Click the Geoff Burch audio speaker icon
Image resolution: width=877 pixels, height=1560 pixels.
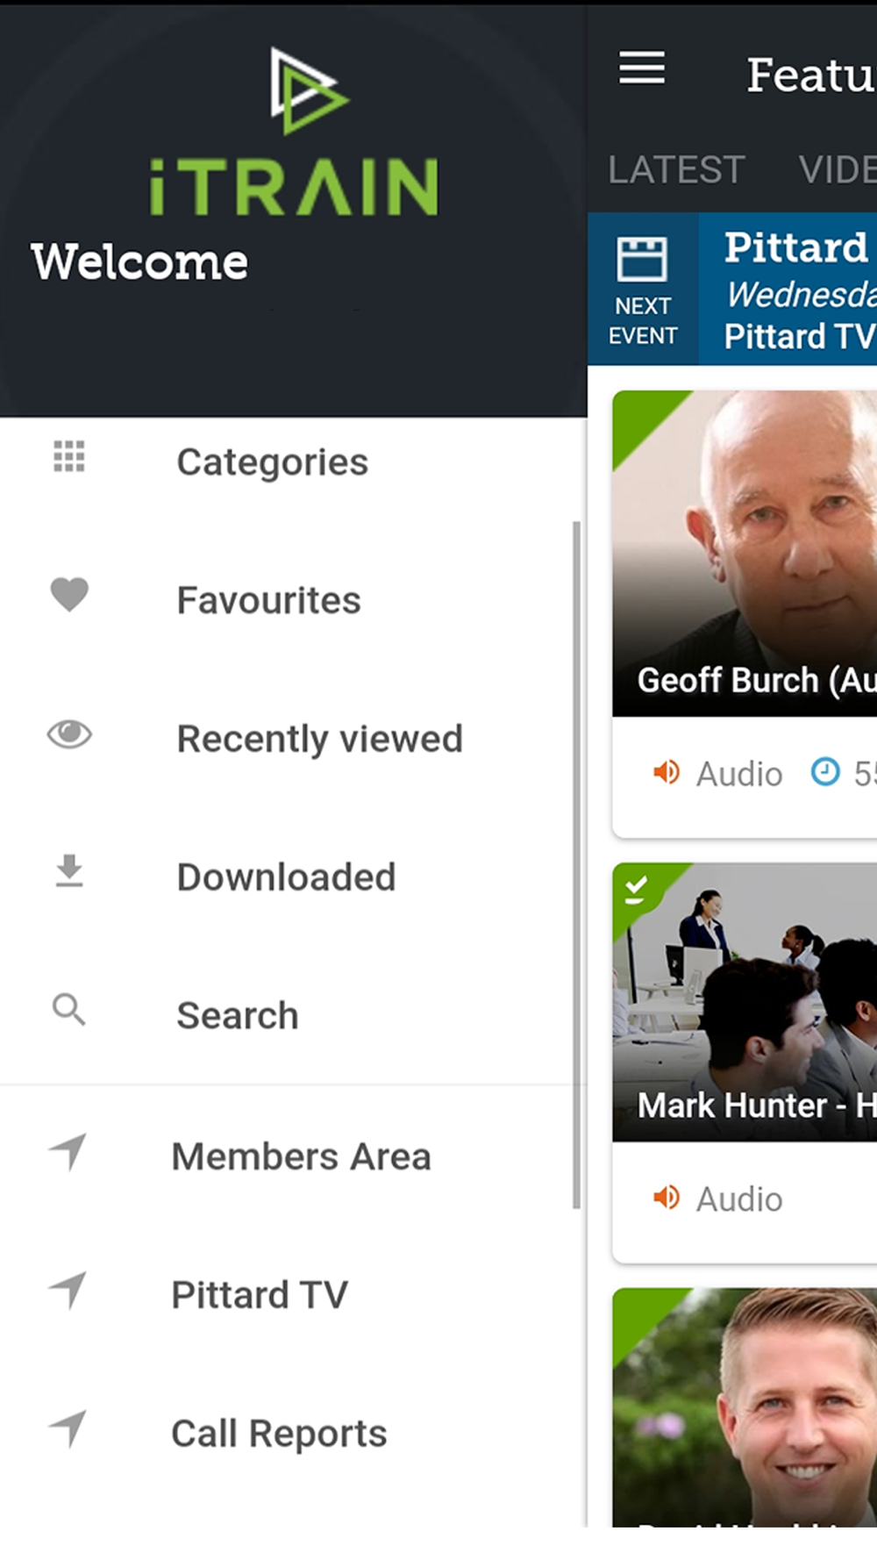667,772
